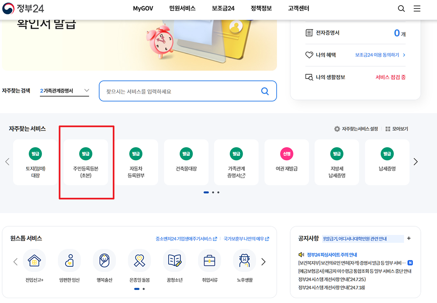
Task: Click the header search magnifier icon
Action: [x=401, y=8]
